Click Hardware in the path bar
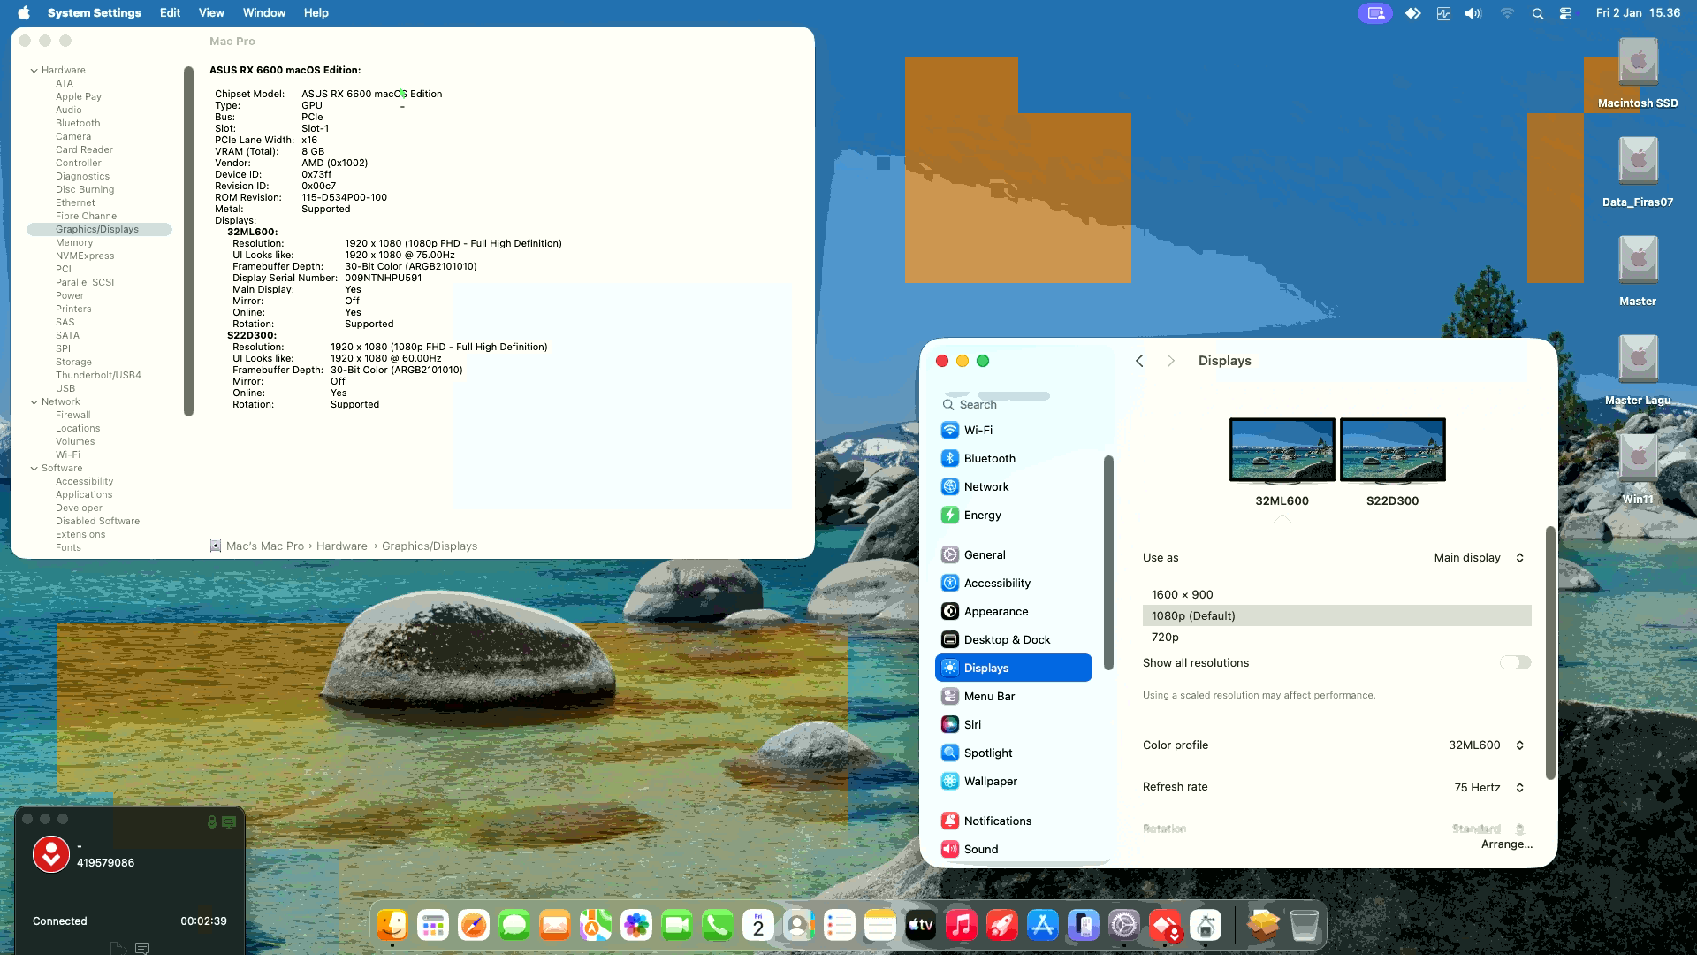 [x=342, y=546]
